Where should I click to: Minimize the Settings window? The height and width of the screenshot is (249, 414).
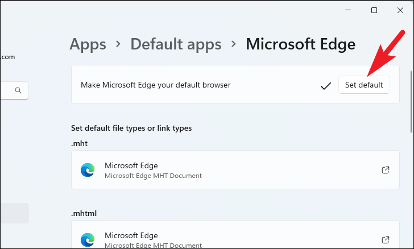tap(348, 10)
